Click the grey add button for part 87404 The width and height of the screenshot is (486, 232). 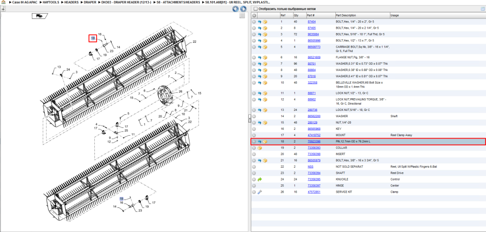click(254, 22)
